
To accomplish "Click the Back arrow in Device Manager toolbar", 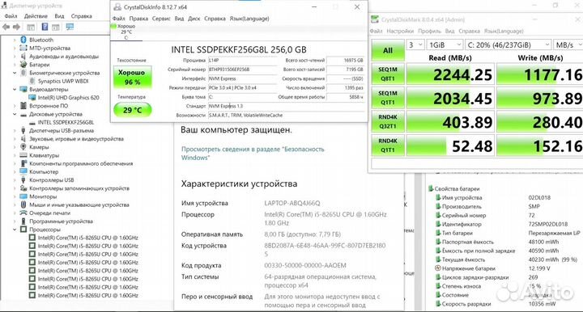I will pyautogui.click(x=6, y=27).
